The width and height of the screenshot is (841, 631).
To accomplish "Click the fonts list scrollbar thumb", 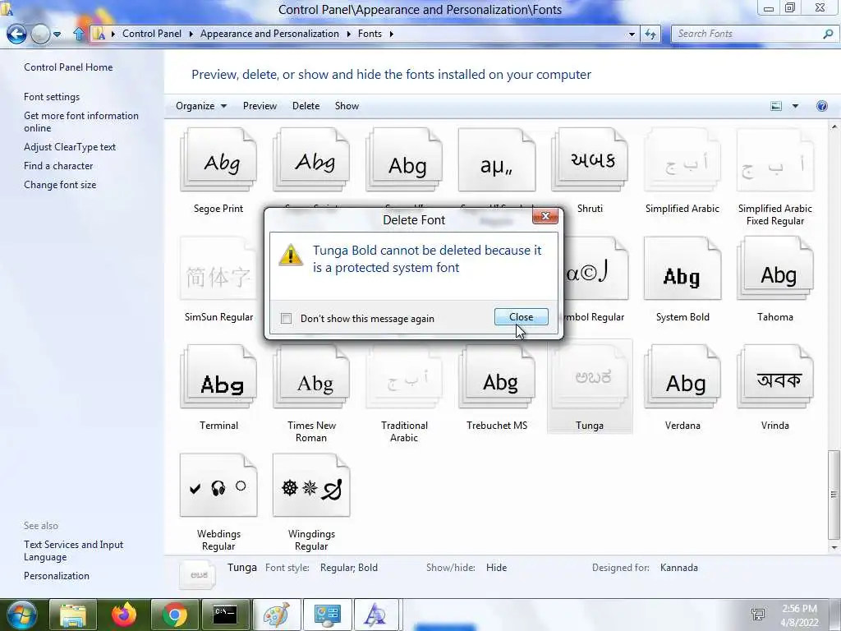I will [x=834, y=494].
